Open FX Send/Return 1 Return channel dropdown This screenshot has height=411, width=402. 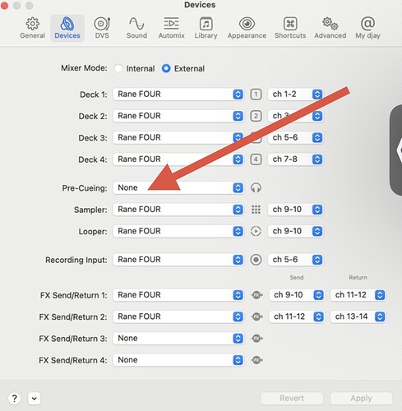click(x=358, y=295)
